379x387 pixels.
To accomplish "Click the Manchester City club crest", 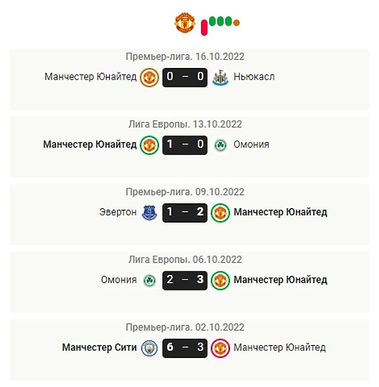I will coord(150,347).
